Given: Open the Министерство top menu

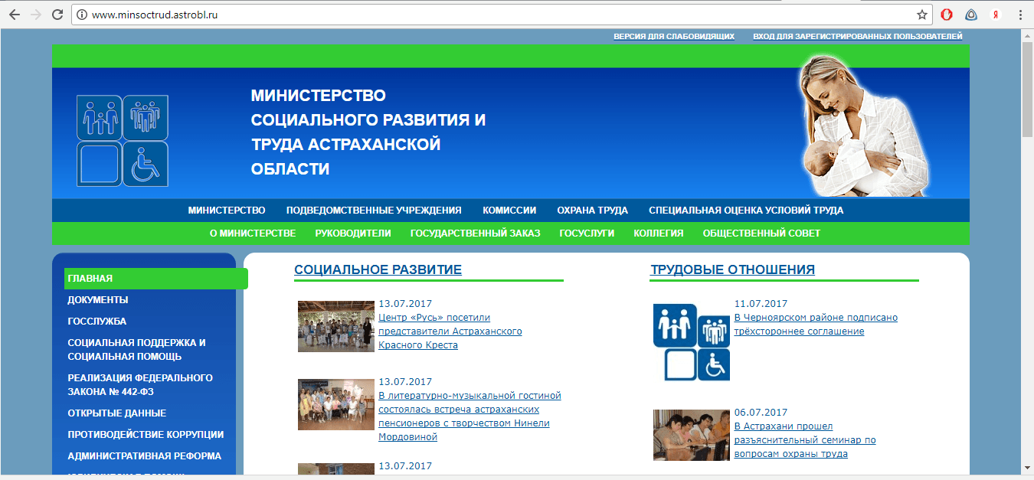Looking at the screenshot, I should point(227,211).
